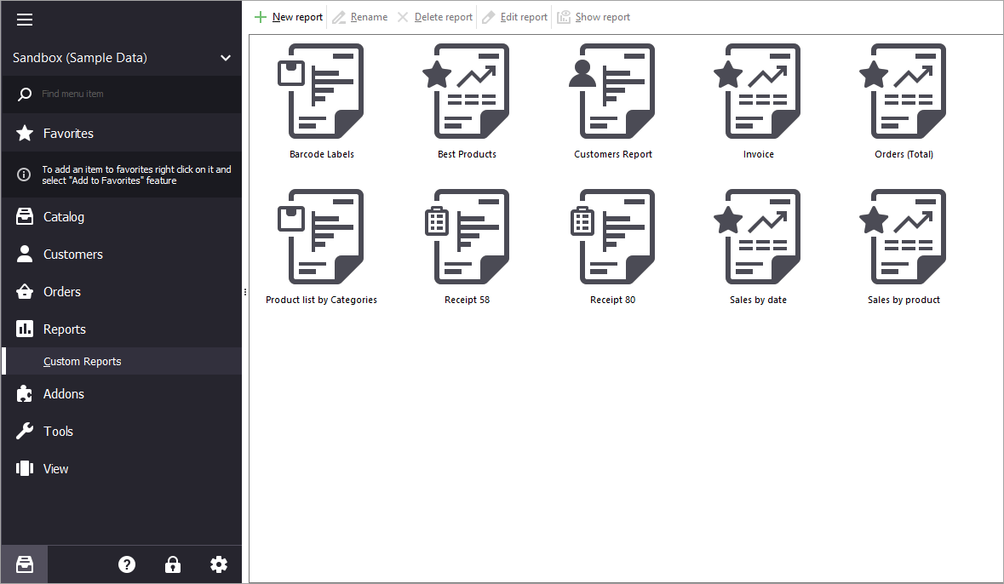Click the New report button

[x=289, y=17]
